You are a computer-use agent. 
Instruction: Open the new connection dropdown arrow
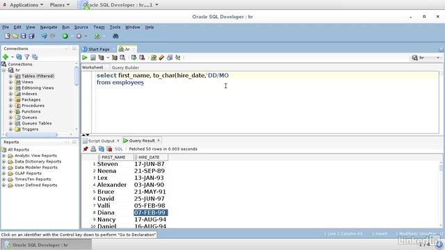click(x=13, y=57)
